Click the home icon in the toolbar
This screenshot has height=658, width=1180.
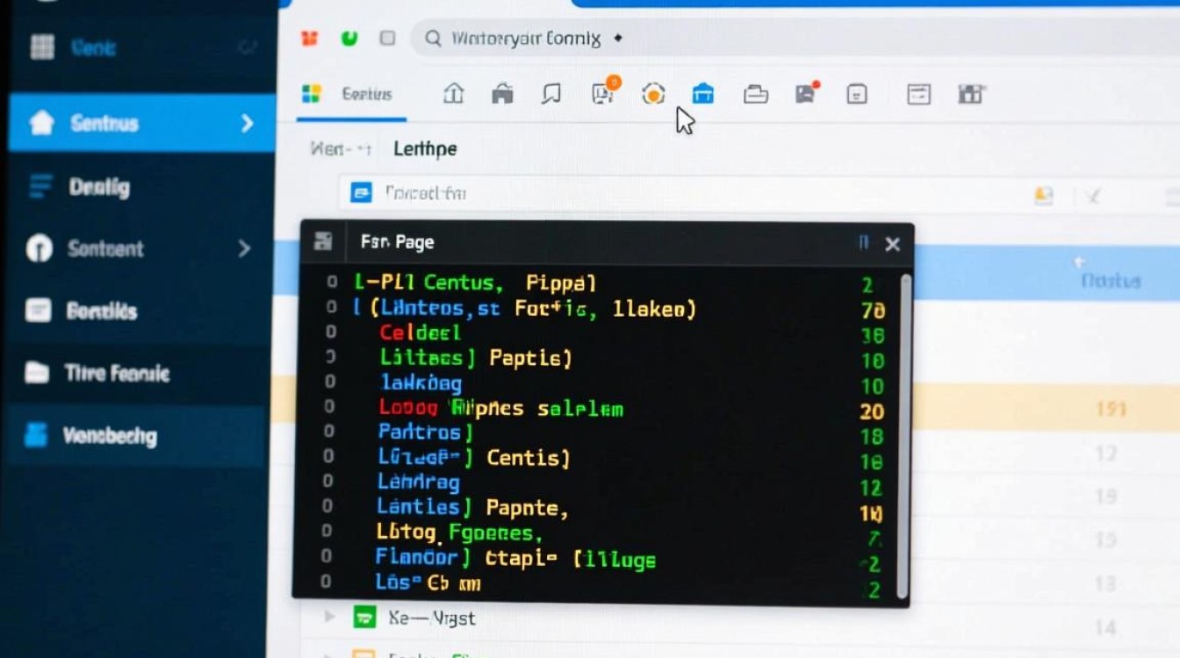pos(454,93)
